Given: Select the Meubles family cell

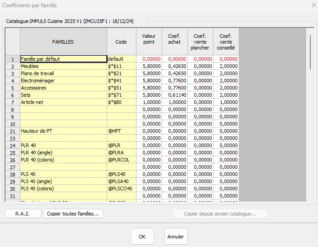Looking at the screenshot, I should coord(63,66).
